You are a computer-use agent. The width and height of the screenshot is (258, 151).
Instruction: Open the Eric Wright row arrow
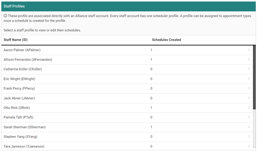click(249, 79)
